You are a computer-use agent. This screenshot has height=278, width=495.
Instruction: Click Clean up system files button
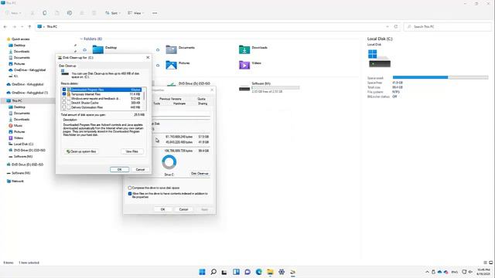click(x=81, y=151)
